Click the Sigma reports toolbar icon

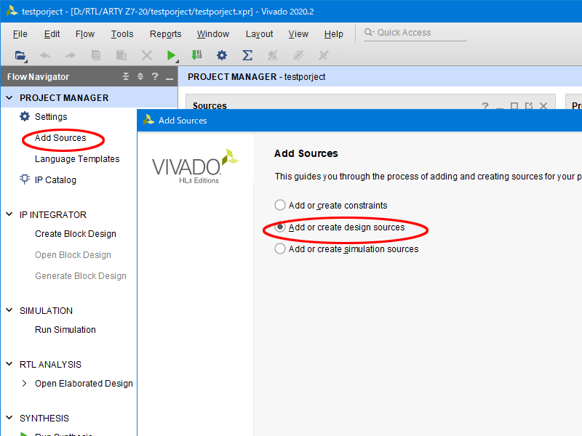tap(247, 55)
